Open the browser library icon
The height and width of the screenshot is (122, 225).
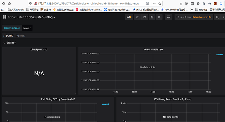pyautogui.click(x=187, y=4)
